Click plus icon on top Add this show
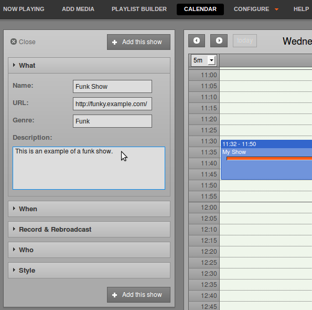Viewport: 312px width, 310px height. (115, 42)
